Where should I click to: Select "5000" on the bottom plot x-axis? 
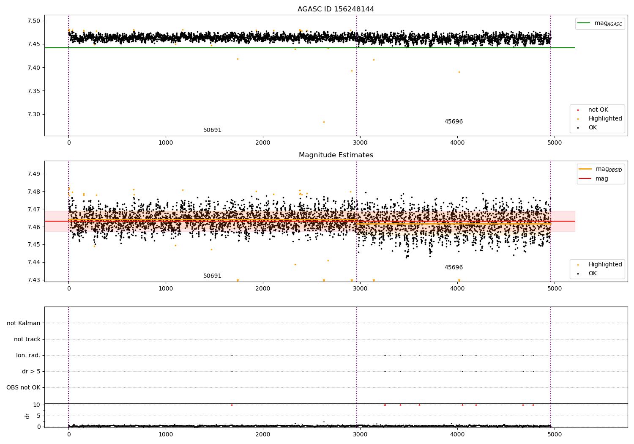(555, 435)
